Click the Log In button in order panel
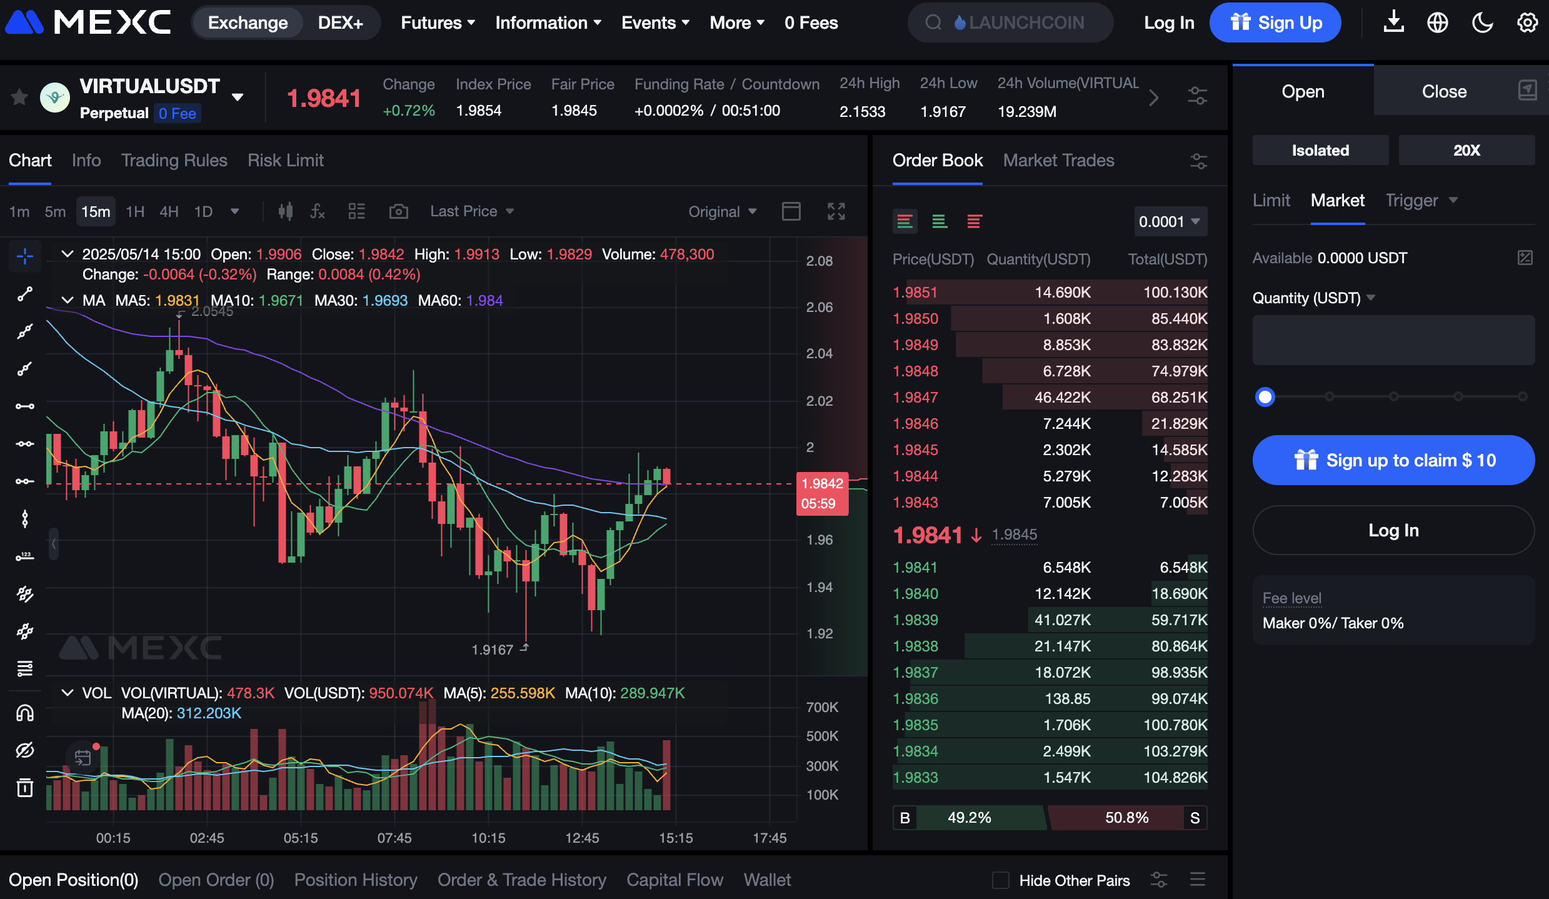Image resolution: width=1549 pixels, height=899 pixels. point(1393,530)
